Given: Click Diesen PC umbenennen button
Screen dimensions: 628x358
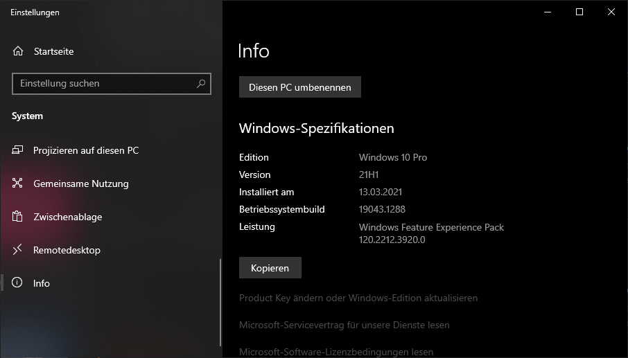Looking at the screenshot, I should pos(300,87).
